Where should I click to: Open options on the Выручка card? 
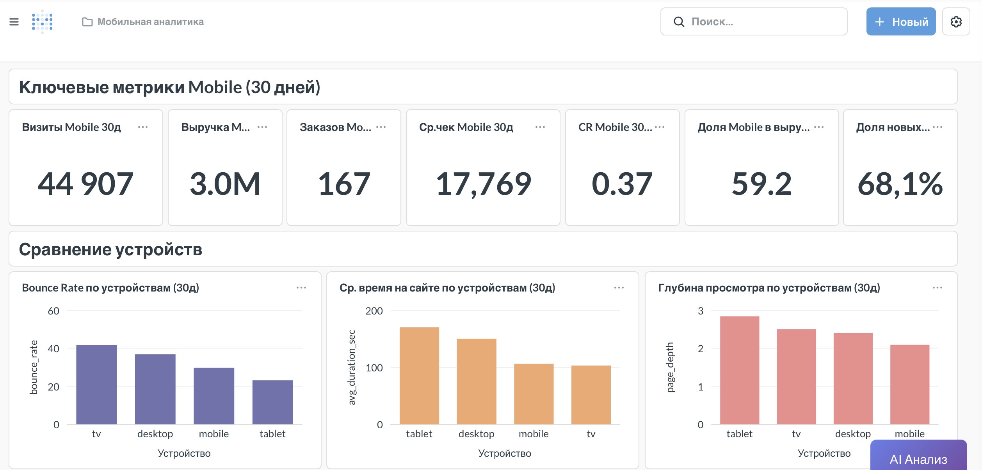click(263, 126)
